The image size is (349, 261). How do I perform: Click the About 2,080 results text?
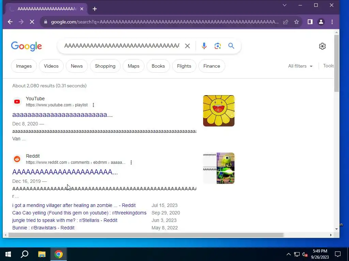[x=49, y=86]
